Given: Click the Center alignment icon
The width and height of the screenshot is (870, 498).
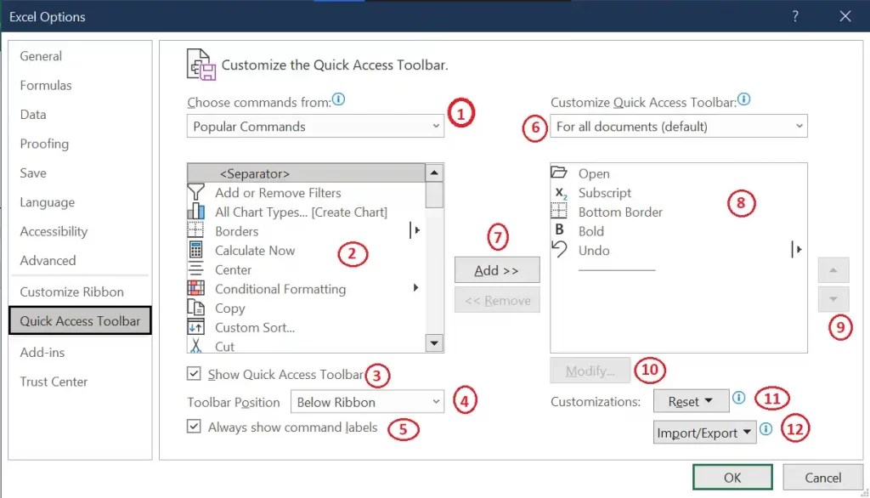Looking at the screenshot, I should pyautogui.click(x=196, y=269).
